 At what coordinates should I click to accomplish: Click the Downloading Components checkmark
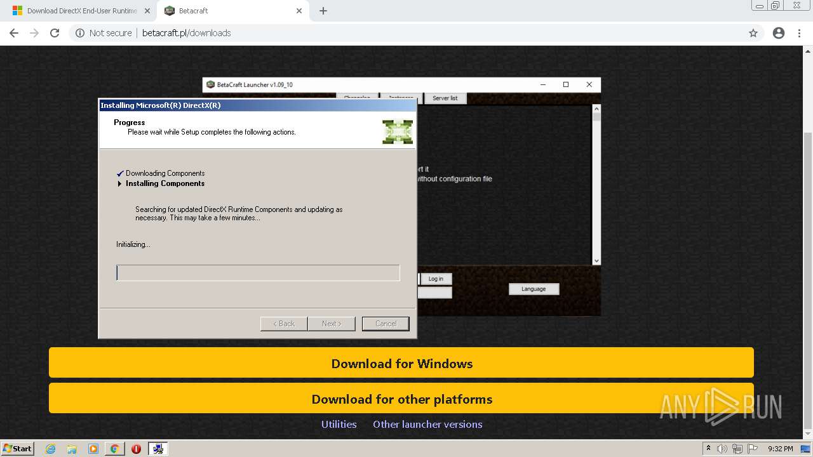[x=120, y=173]
